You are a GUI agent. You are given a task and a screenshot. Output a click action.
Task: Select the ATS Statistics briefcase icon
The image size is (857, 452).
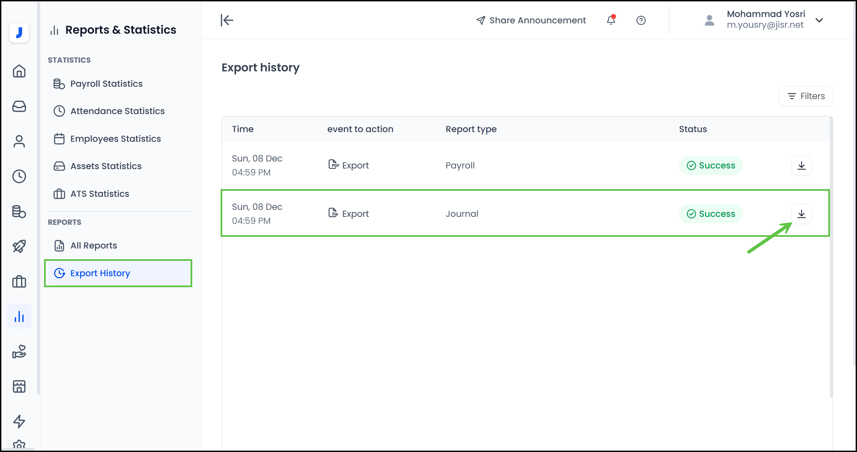point(59,193)
